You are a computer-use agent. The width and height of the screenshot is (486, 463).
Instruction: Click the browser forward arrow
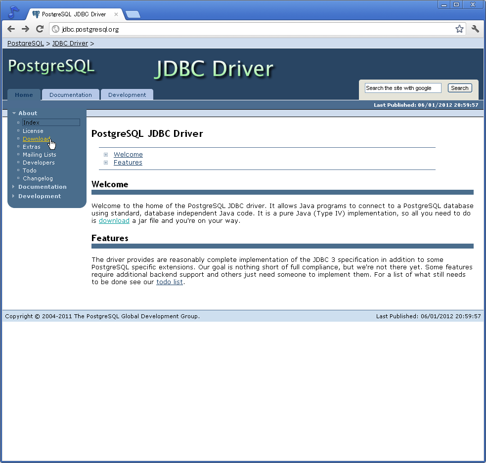pos(25,29)
